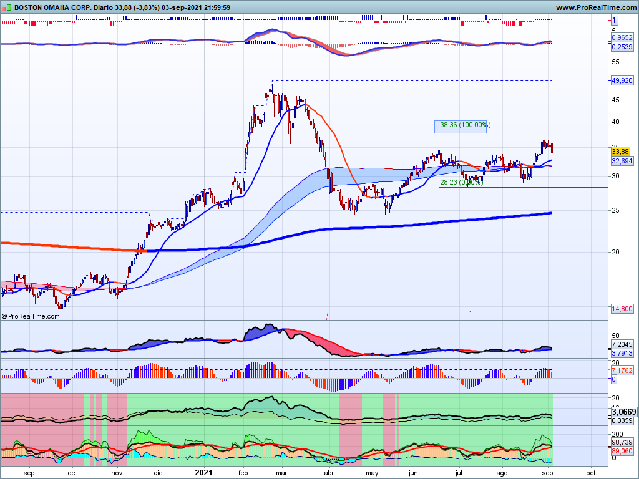Click the 30 price axis tick
The width and height of the screenshot is (639, 479).
(615, 176)
